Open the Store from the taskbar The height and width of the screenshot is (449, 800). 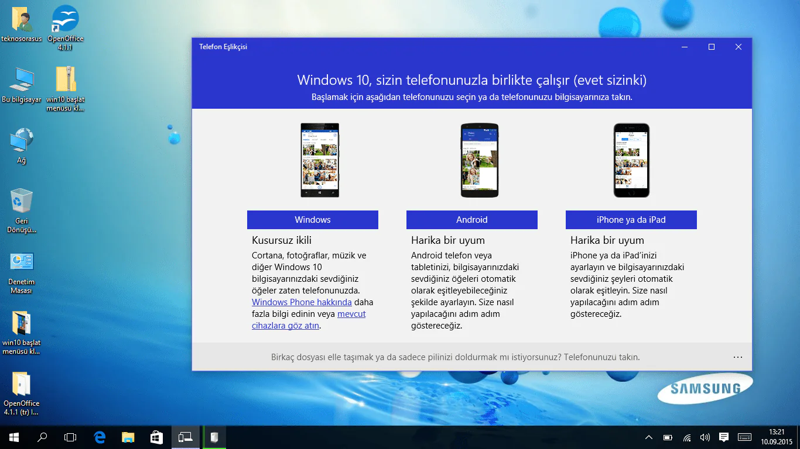click(x=156, y=437)
